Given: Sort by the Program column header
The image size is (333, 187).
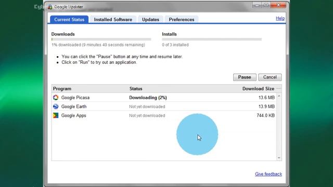Looking at the screenshot, I should pyautogui.click(x=62, y=89).
